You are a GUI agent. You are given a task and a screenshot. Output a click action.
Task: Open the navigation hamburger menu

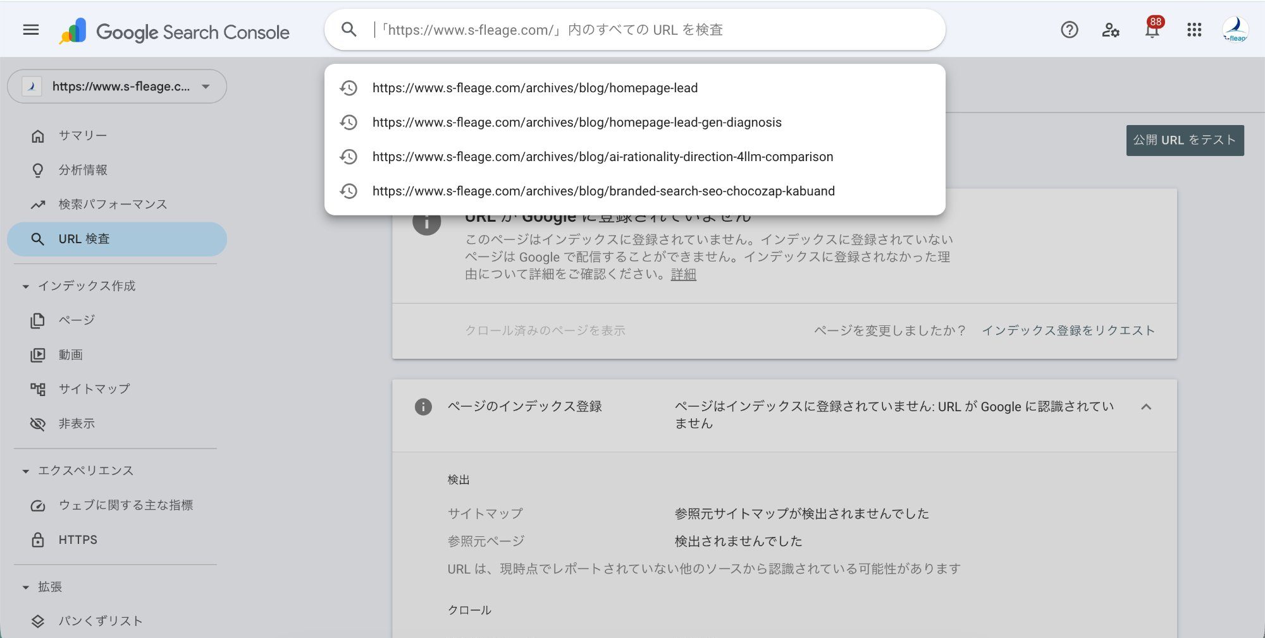[30, 30]
